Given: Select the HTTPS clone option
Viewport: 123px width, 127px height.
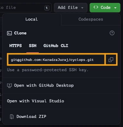Looking at the screenshot, I should [16, 46].
